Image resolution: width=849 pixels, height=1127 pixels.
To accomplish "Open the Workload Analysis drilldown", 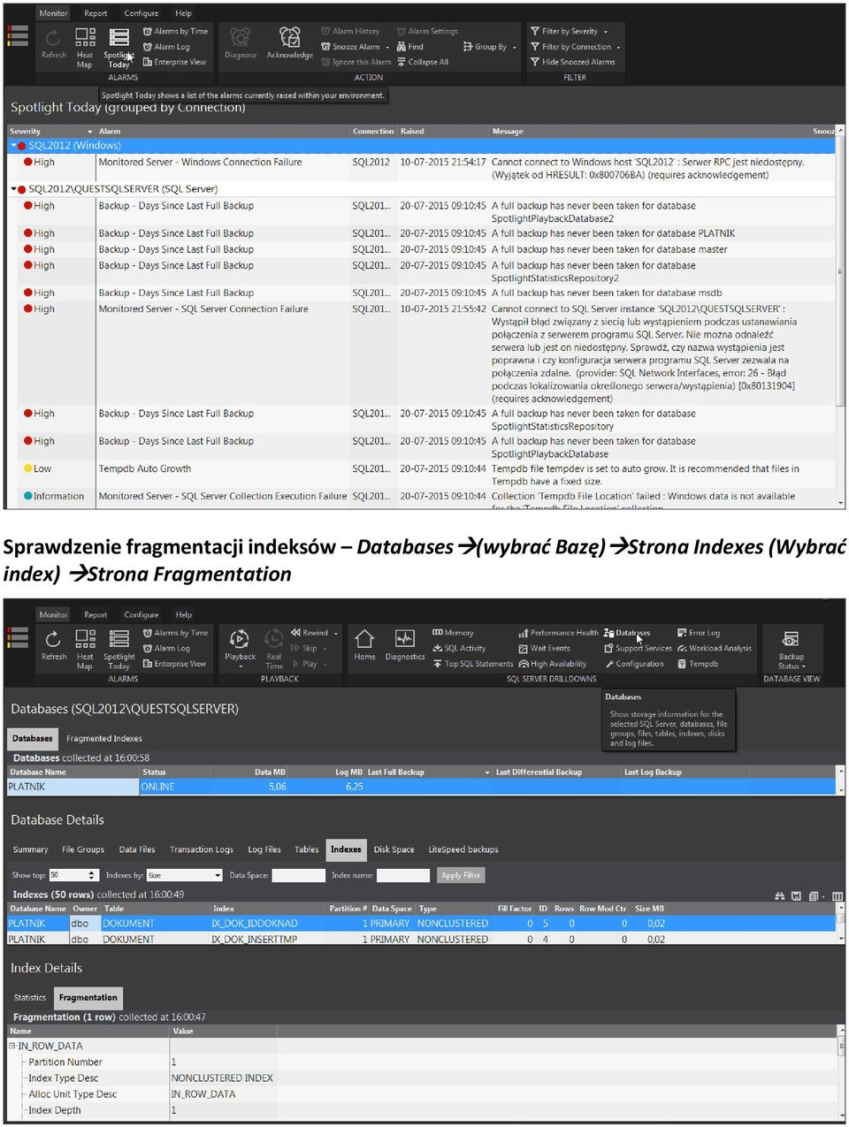I will [715, 648].
